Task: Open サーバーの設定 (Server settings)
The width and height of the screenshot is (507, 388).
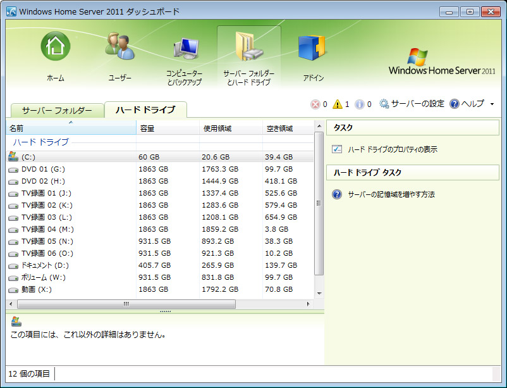Action: click(412, 104)
